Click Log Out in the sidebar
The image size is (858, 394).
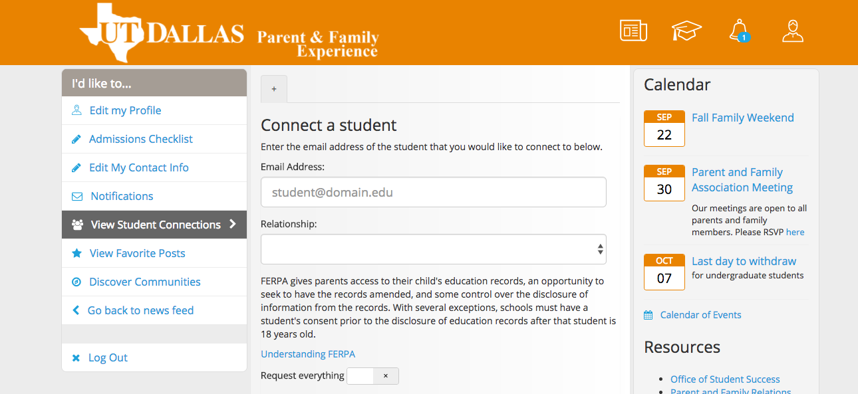(154, 357)
